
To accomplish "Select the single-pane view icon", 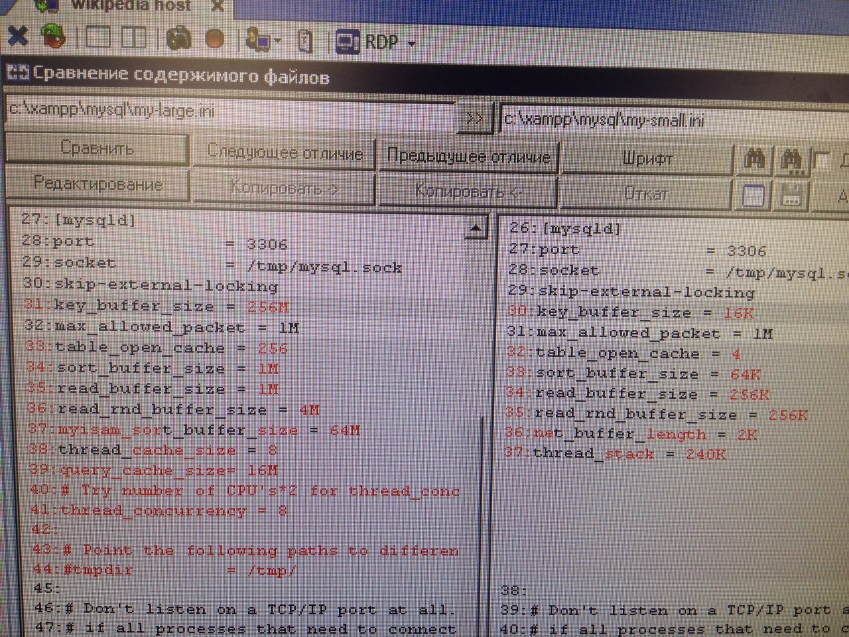I will [98, 37].
